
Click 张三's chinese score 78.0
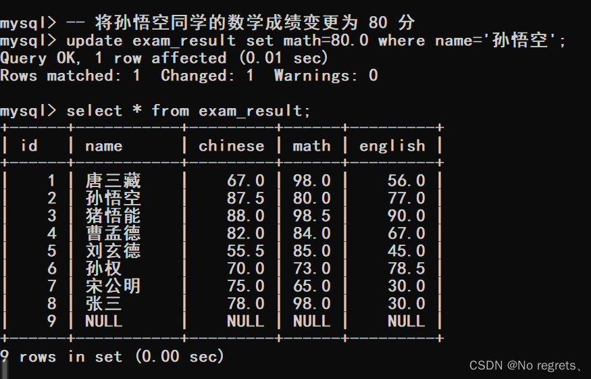coord(246,303)
